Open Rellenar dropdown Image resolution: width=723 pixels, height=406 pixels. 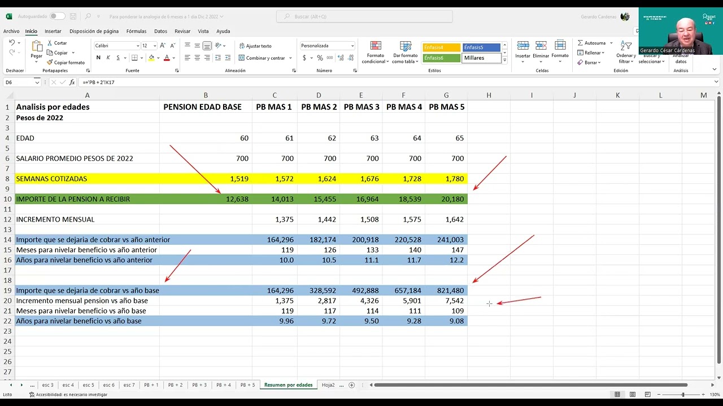[590, 52]
